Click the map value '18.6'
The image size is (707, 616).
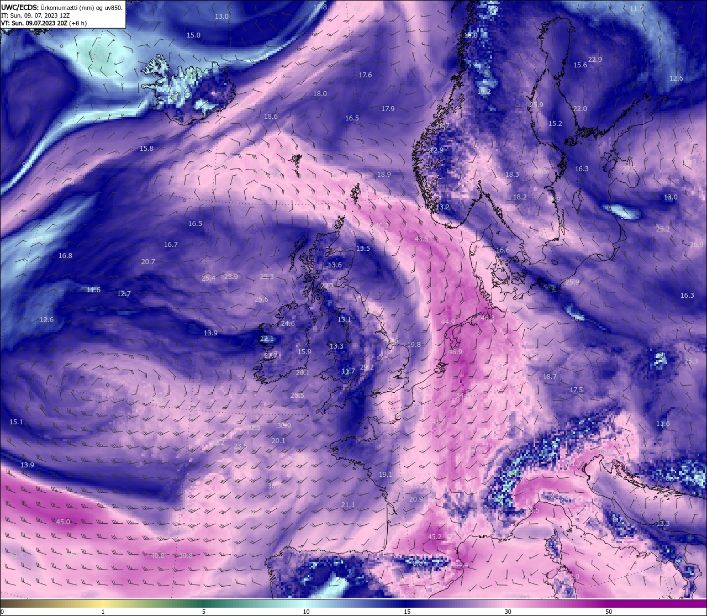[271, 117]
